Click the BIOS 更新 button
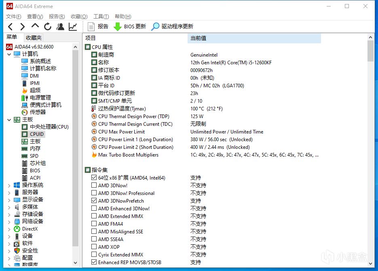 click(130, 27)
